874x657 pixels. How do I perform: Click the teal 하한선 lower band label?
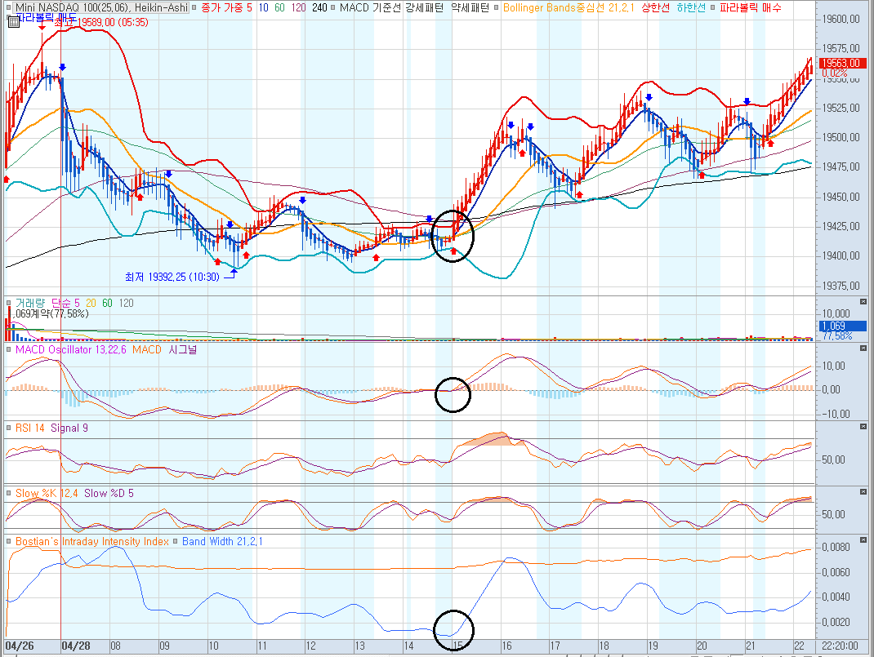(691, 8)
